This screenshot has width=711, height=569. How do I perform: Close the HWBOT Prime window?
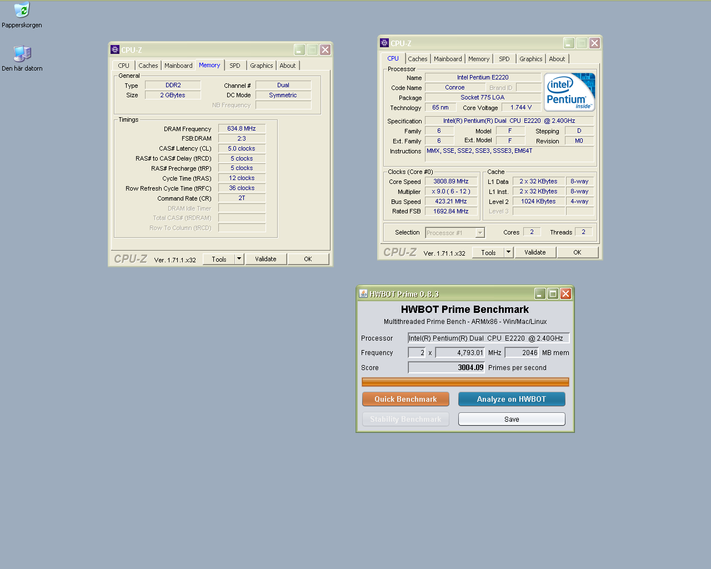565,293
